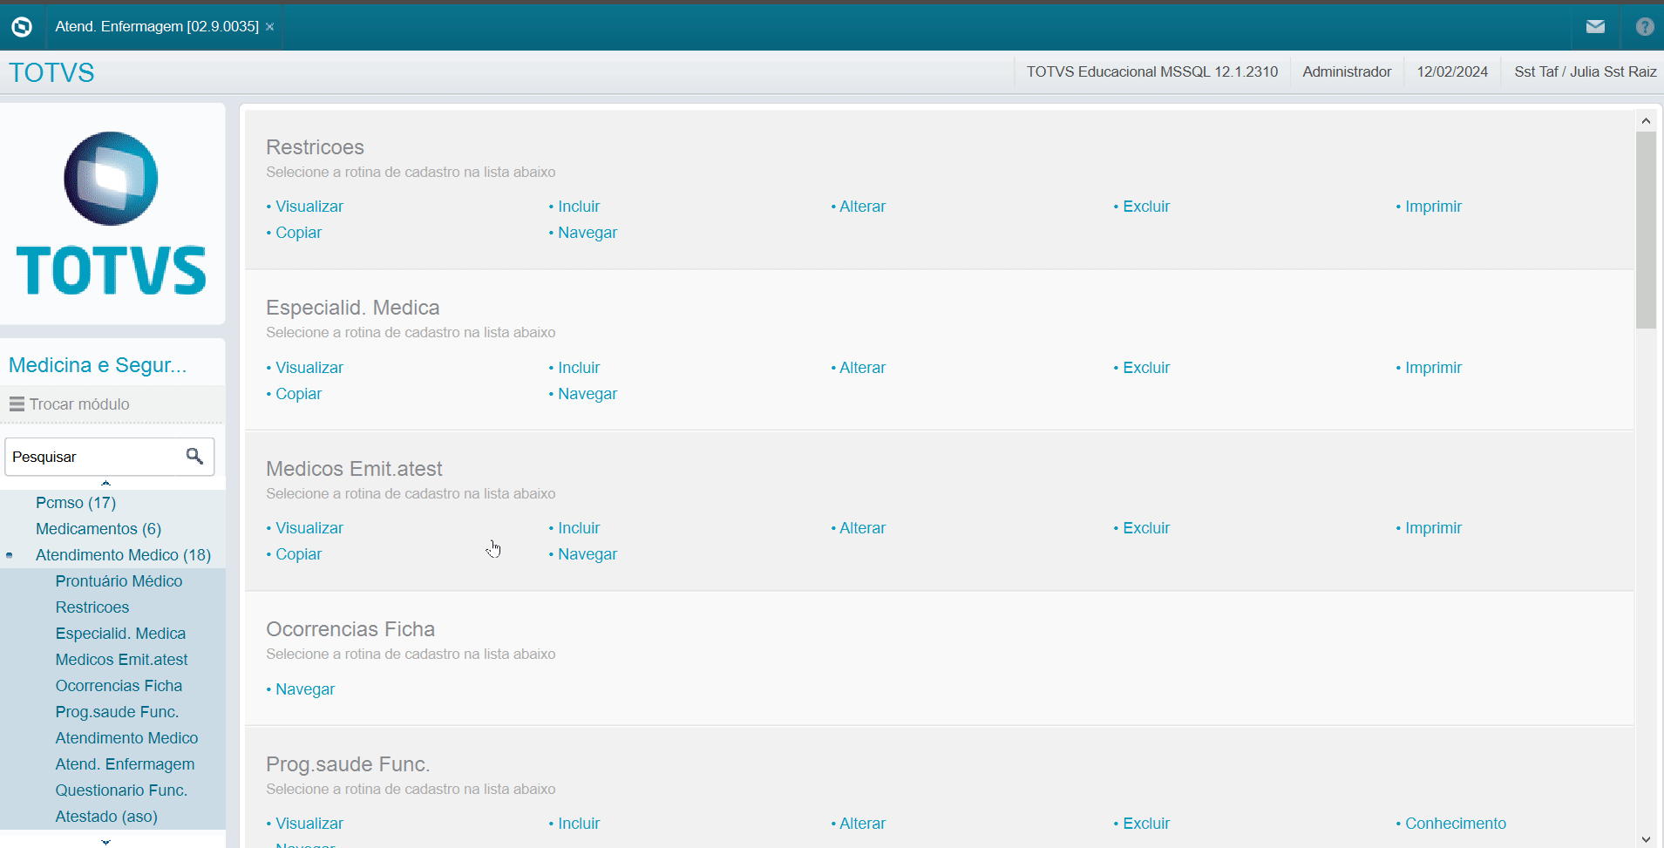The width and height of the screenshot is (1664, 848).
Task: Click Imprimir under Especialid. Medica
Action: click(1433, 368)
